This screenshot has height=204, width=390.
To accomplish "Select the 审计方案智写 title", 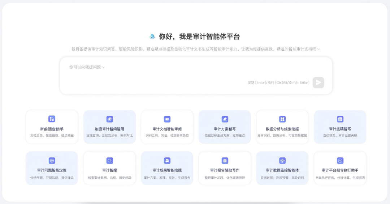I will [225, 129].
